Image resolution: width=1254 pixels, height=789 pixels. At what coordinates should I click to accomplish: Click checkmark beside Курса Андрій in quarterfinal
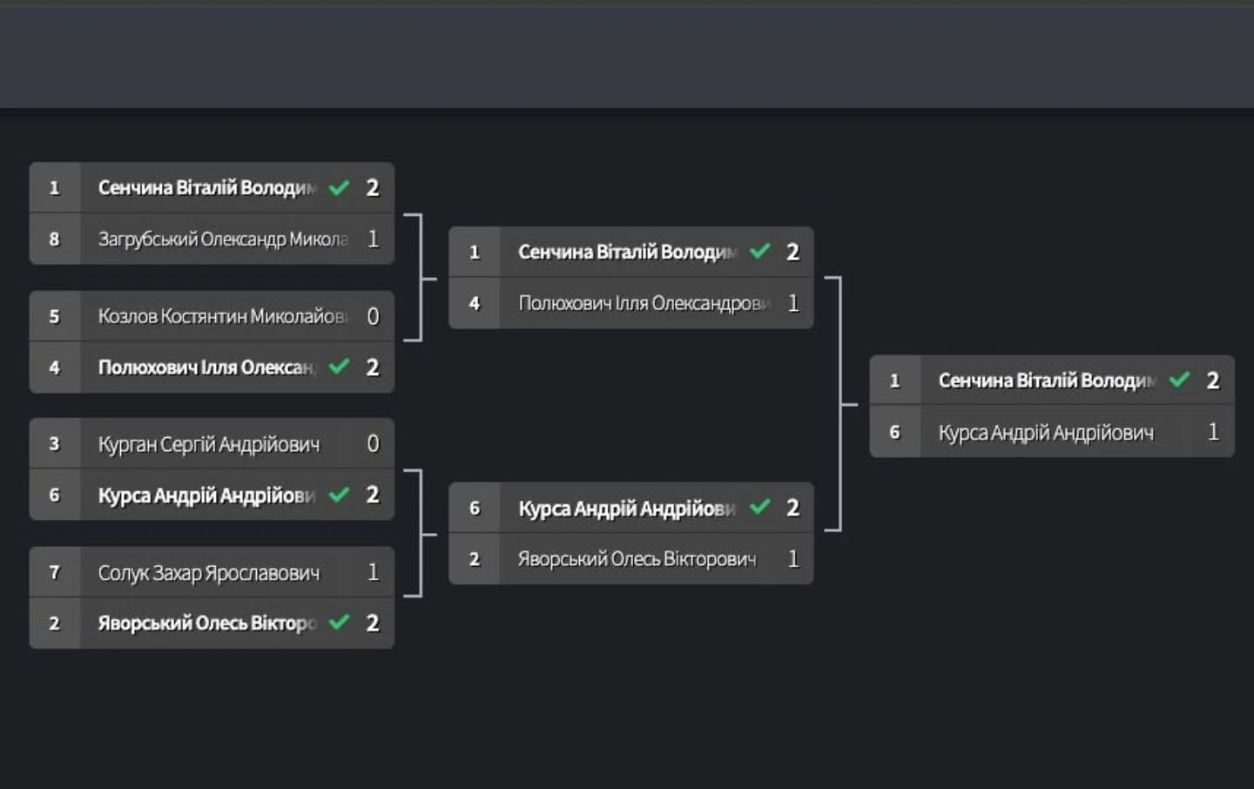click(x=339, y=496)
